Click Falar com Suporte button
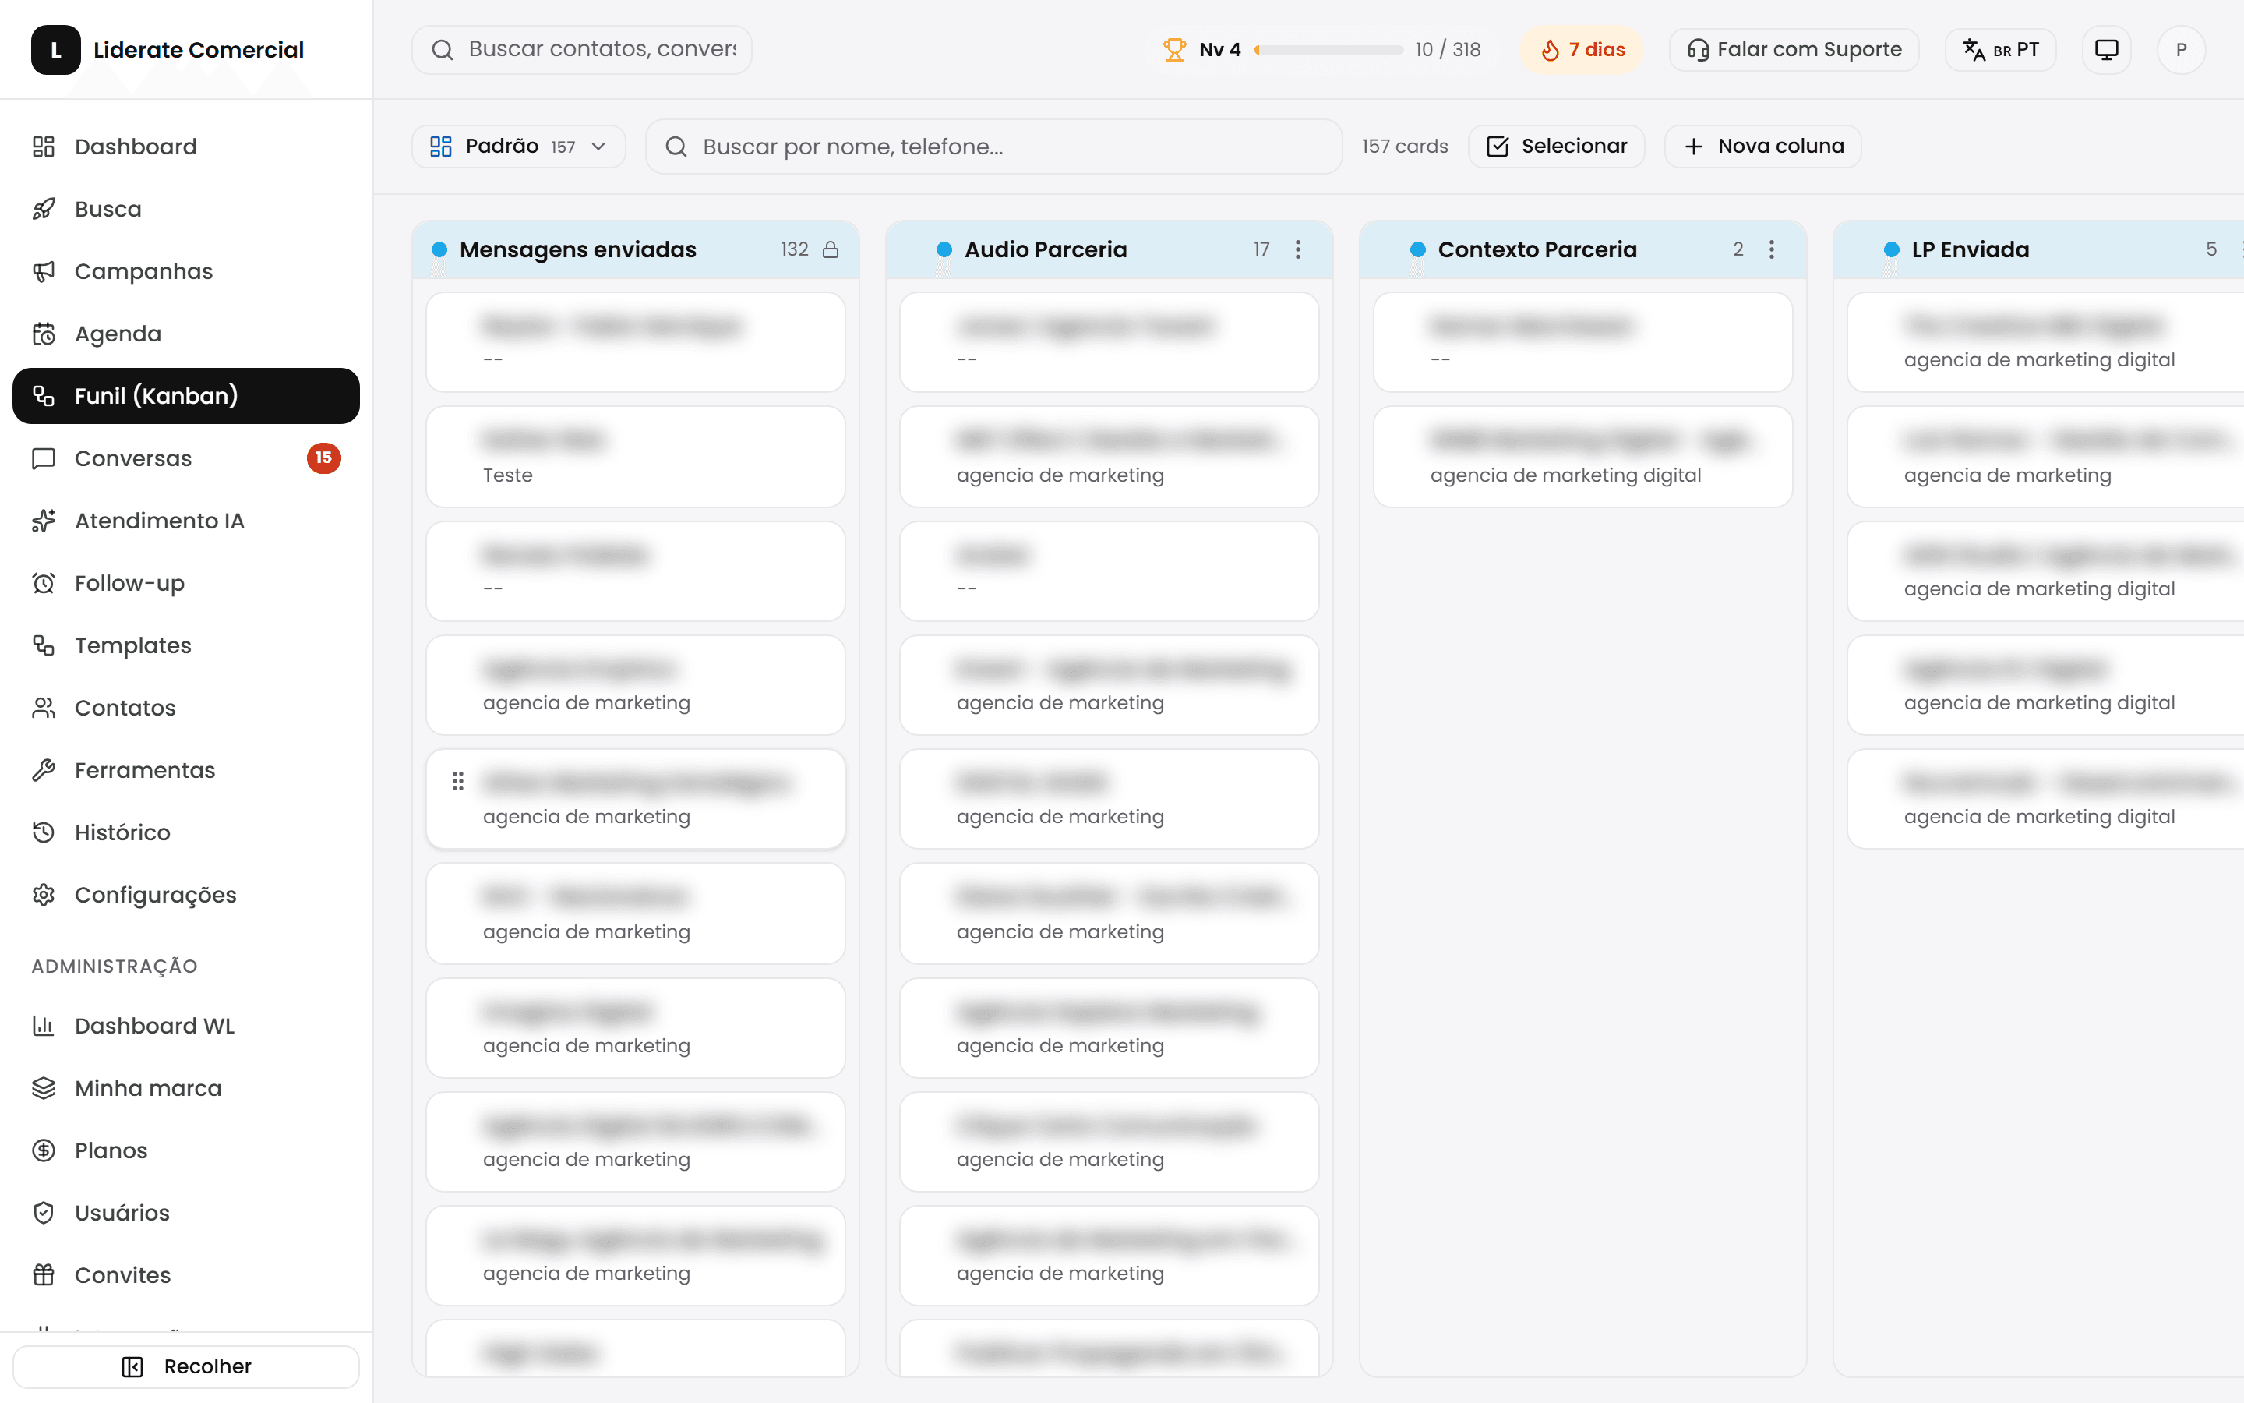This screenshot has width=2244, height=1403. pyautogui.click(x=1794, y=49)
